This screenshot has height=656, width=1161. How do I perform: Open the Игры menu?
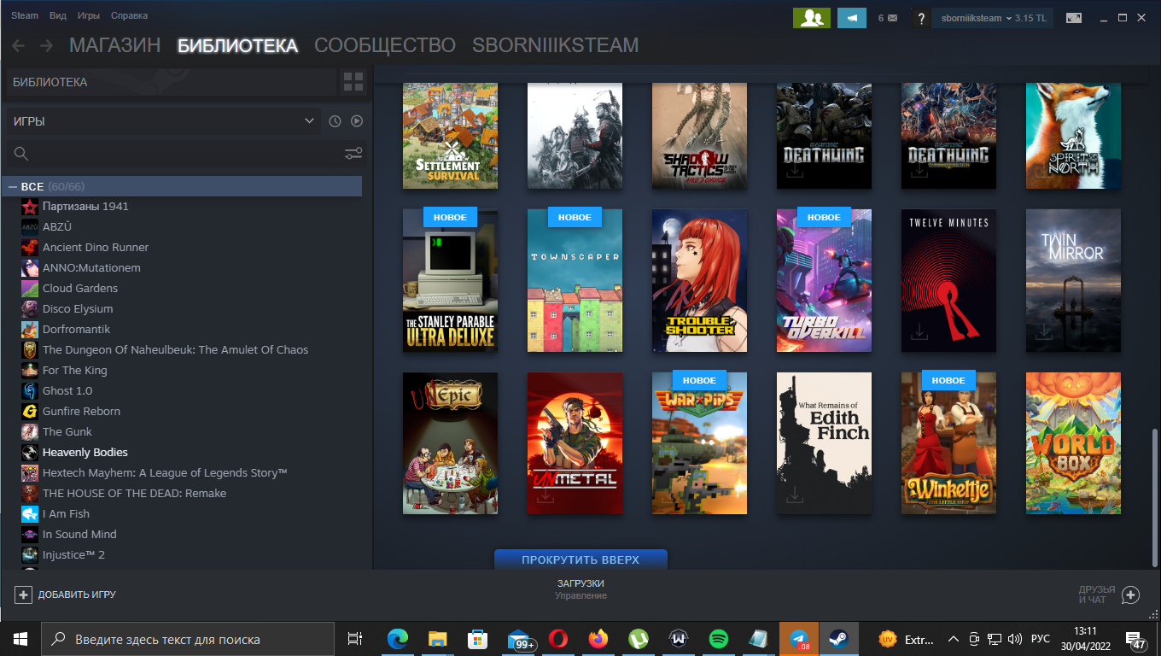click(x=88, y=15)
